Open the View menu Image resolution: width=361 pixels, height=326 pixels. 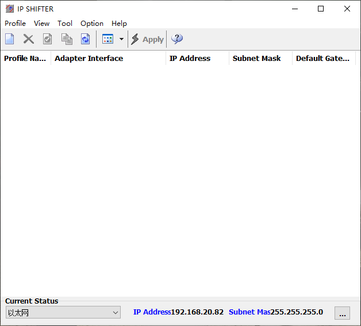click(x=41, y=23)
